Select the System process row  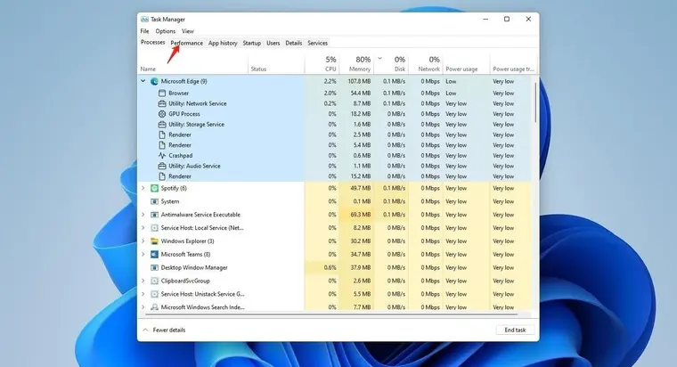click(334, 201)
